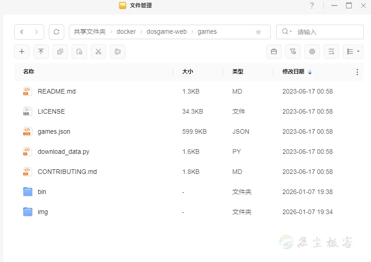Click the copy icon in toolbar
Screen dimensions: 371x262
coord(60,52)
